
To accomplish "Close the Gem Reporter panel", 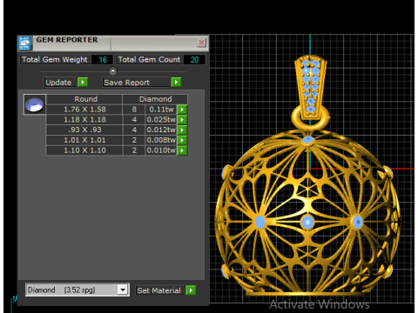I will click(x=201, y=43).
